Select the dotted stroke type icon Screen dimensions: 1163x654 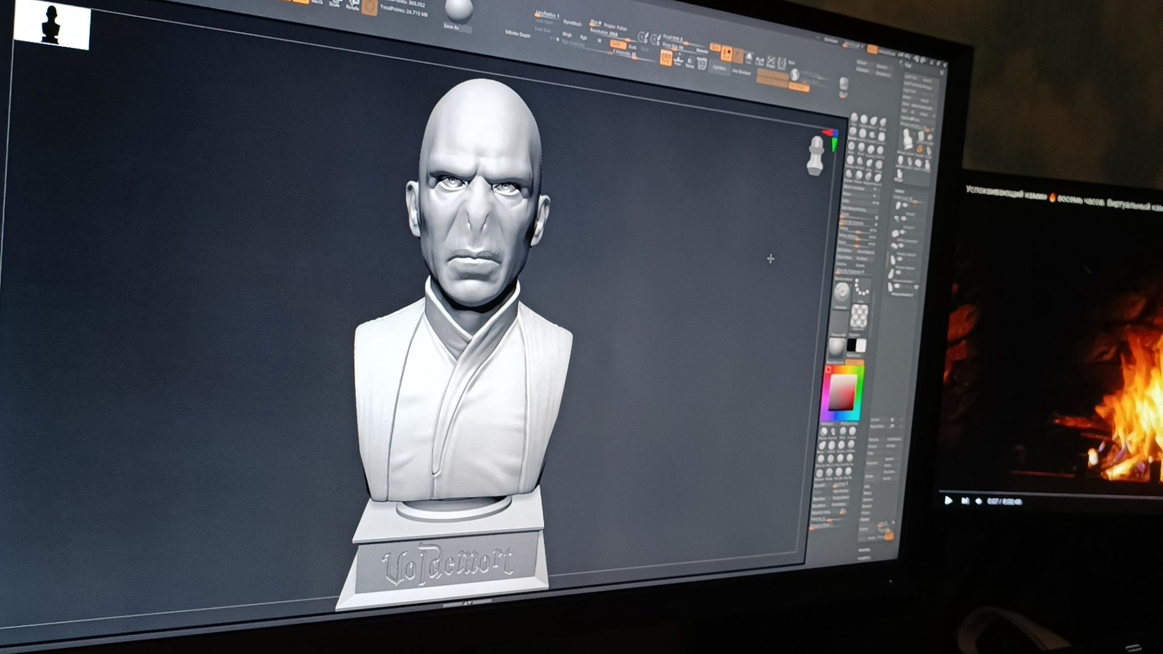pyautogui.click(x=862, y=288)
